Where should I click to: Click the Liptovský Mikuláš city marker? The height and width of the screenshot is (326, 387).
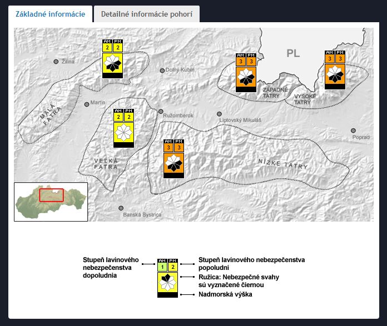pyautogui.click(x=219, y=113)
